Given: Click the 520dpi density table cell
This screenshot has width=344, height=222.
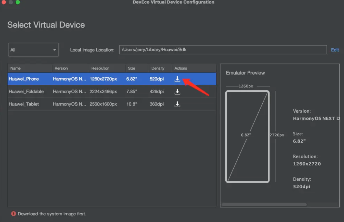Looking at the screenshot, I should click(157, 79).
